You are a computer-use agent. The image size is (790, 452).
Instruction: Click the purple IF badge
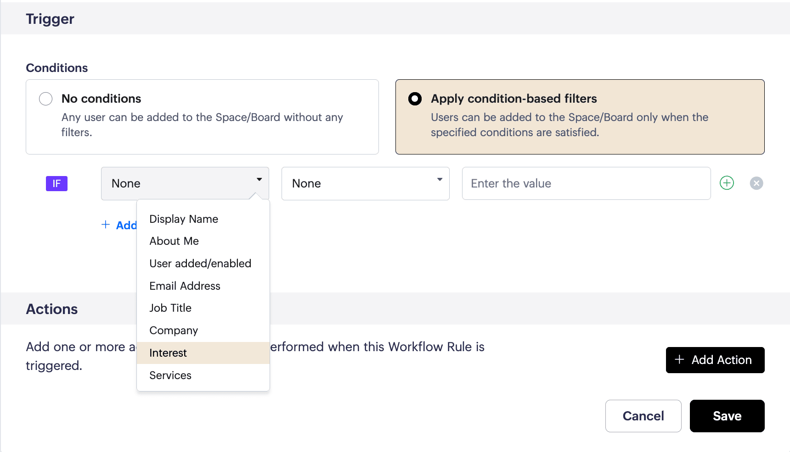click(56, 183)
